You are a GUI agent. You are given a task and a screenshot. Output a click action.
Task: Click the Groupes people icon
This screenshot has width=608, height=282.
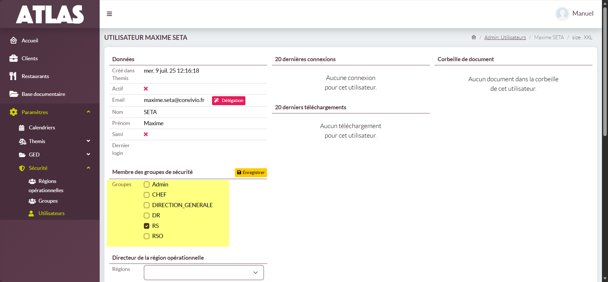pyautogui.click(x=32, y=201)
